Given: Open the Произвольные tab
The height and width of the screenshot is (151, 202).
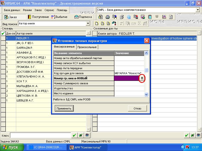Looking at the screenshot, I should click(x=87, y=47).
